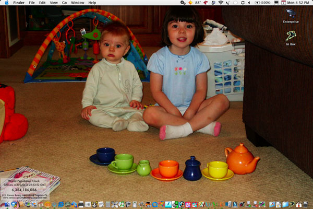Open the AIM running man Dock icon
The height and width of the screenshot is (209, 313).
pyautogui.click(x=14, y=204)
